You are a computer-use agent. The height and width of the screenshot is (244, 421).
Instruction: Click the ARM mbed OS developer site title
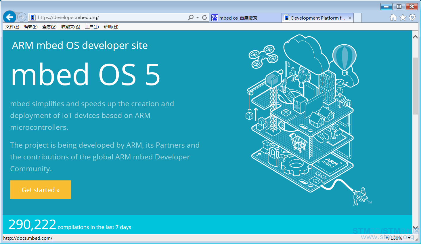coord(80,45)
